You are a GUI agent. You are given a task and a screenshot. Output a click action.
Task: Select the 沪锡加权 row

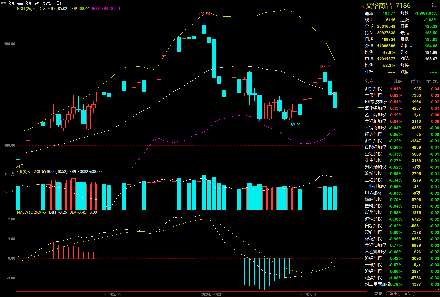[402, 258]
